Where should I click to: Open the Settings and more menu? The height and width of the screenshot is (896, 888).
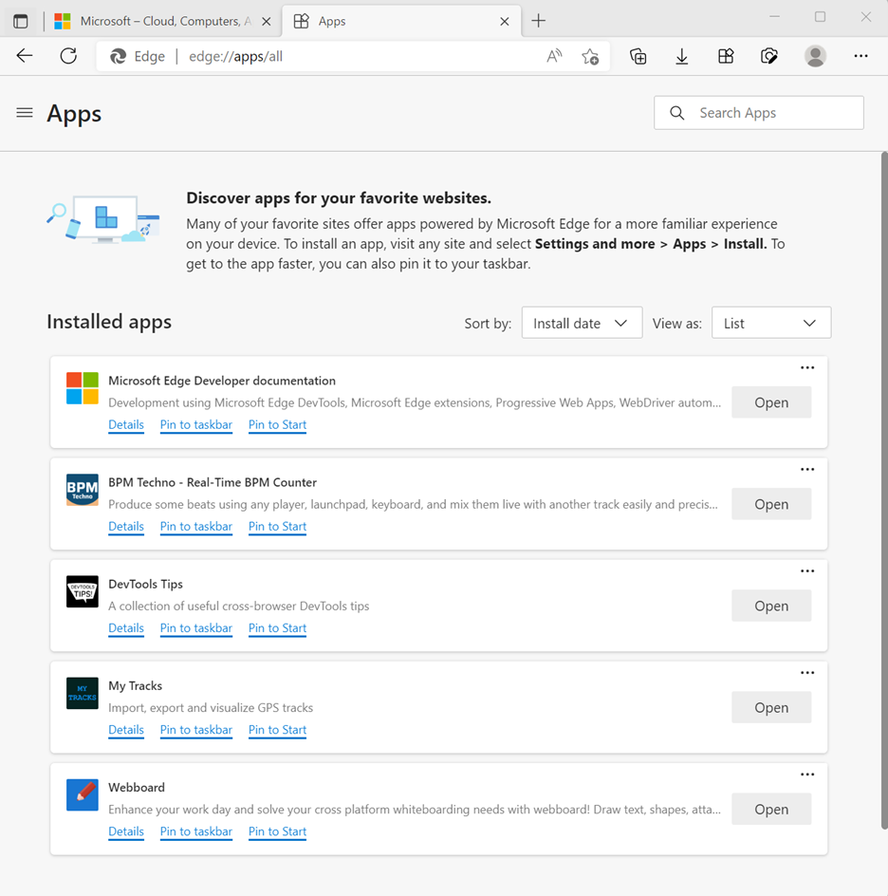860,56
